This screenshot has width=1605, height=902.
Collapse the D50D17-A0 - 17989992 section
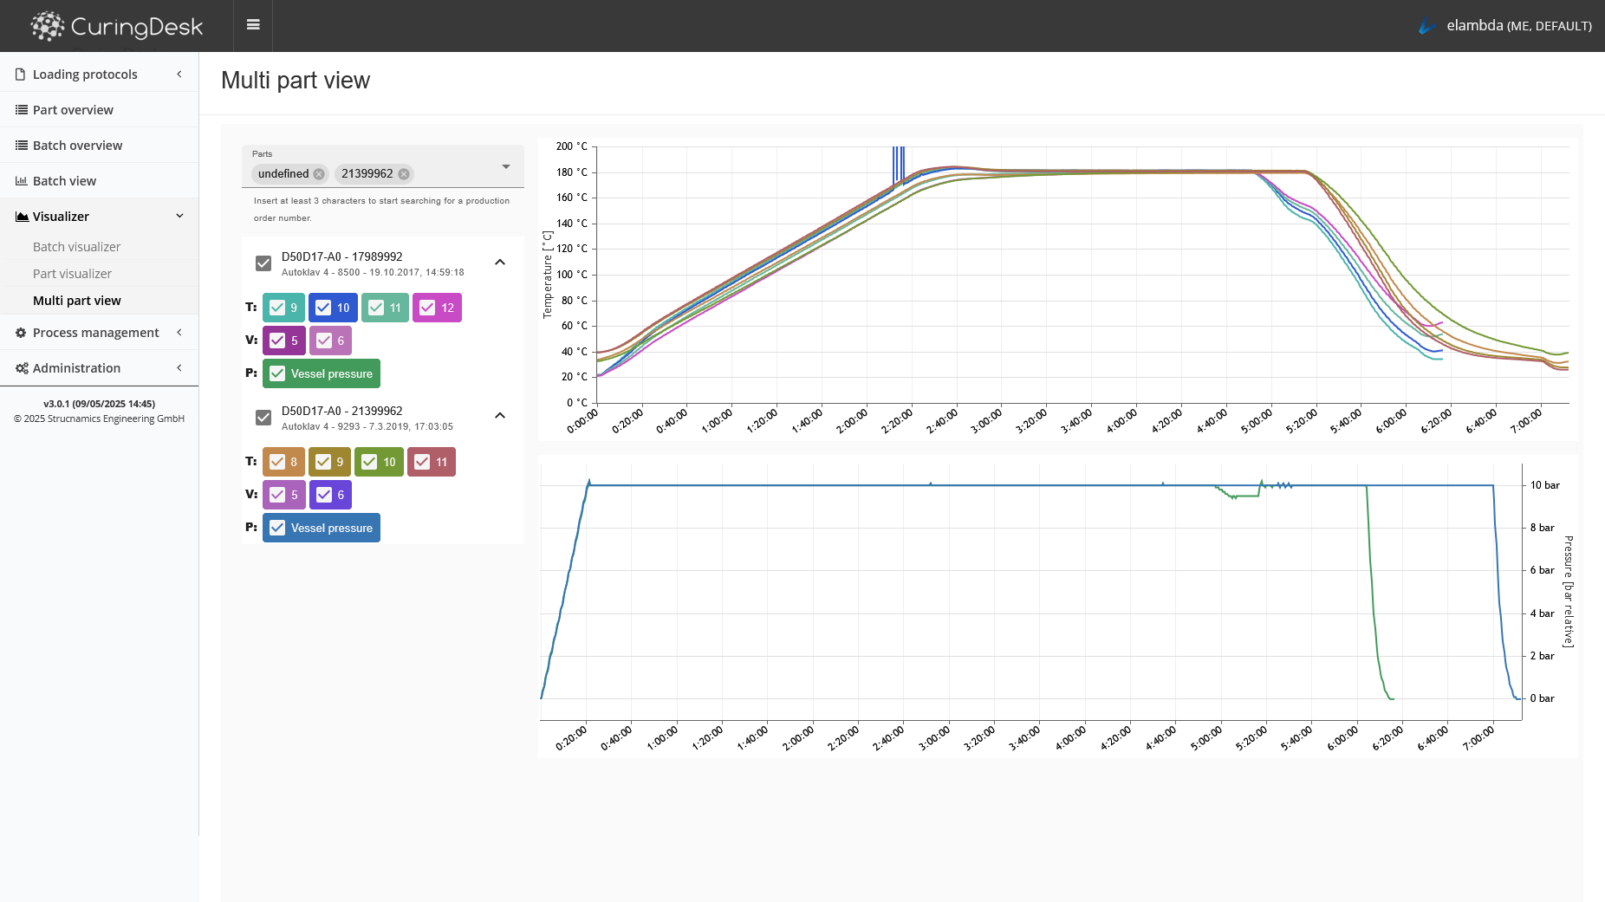(x=500, y=263)
